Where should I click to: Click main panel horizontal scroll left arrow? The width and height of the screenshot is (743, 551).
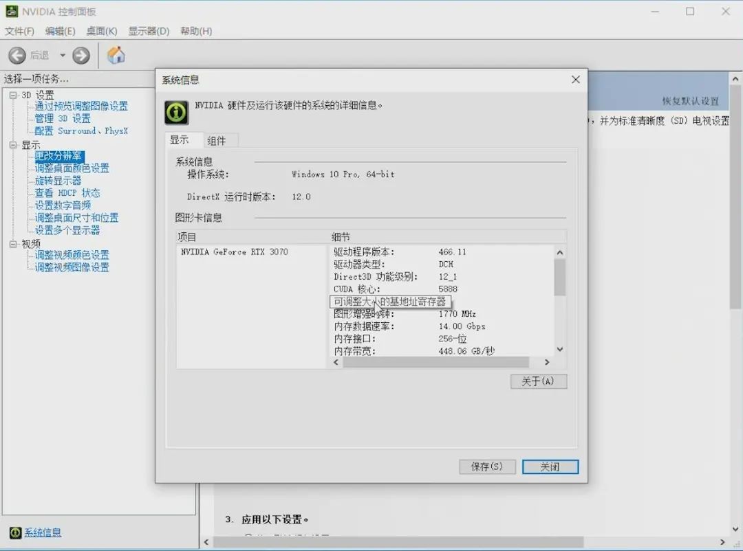click(x=206, y=542)
